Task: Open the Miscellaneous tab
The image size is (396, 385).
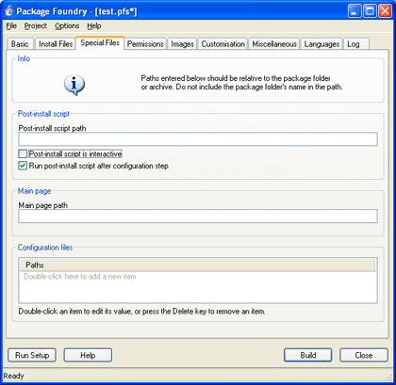Action: click(x=274, y=44)
